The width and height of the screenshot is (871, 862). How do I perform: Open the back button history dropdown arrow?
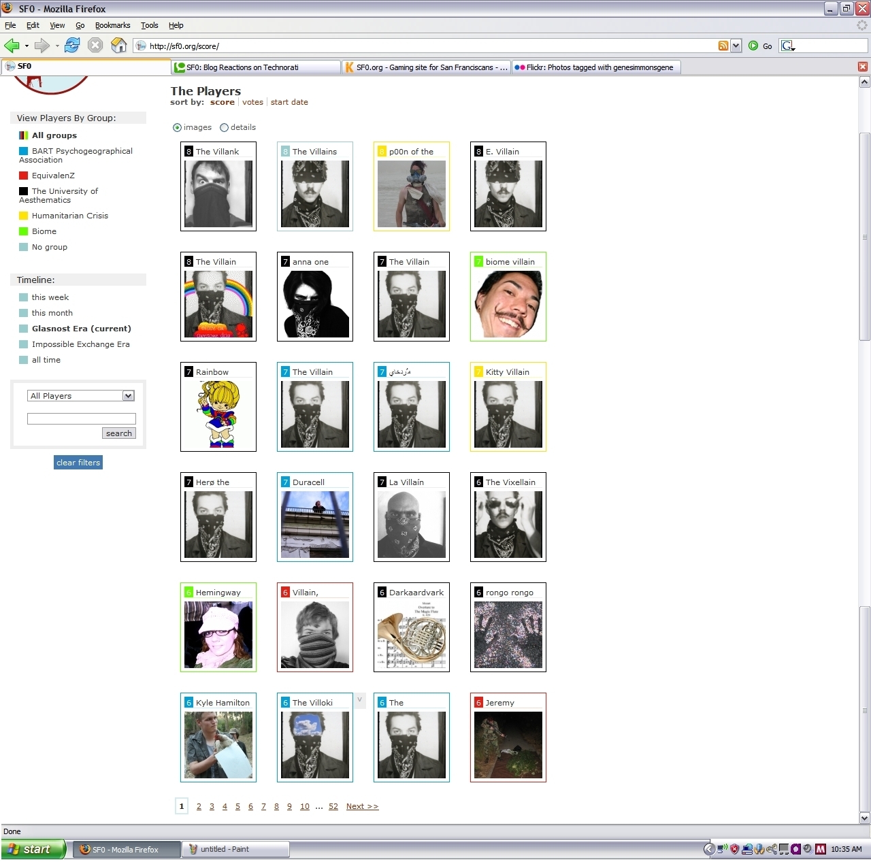point(27,46)
